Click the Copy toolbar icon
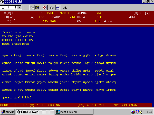 (33, 7)
